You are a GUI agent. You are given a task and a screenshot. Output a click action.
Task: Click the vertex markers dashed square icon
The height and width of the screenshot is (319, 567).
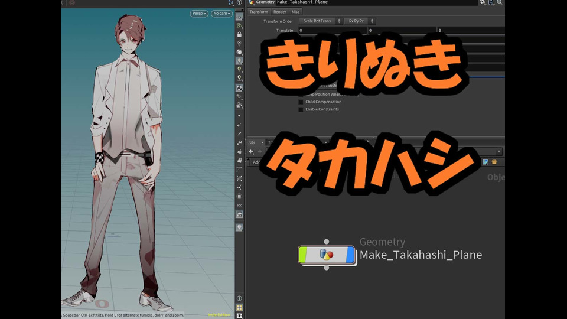coord(239,178)
